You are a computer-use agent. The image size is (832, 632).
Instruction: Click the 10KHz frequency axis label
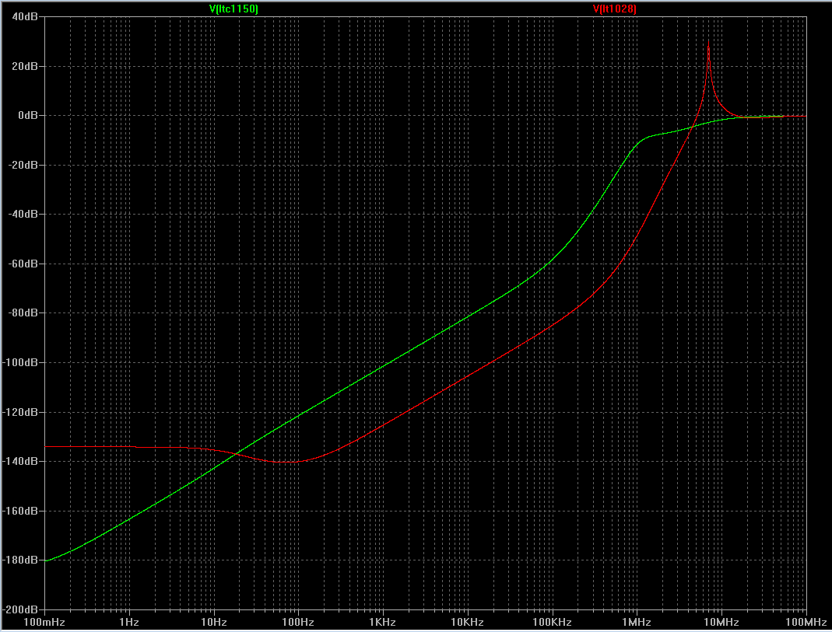coord(468,623)
